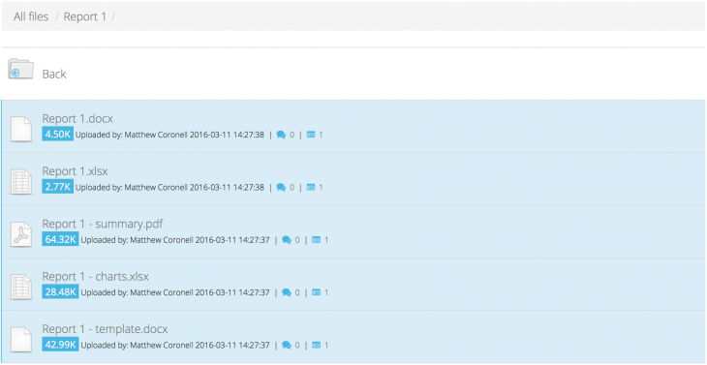Click uploader text on template.docx row
The width and height of the screenshot is (707, 365).
click(x=175, y=346)
